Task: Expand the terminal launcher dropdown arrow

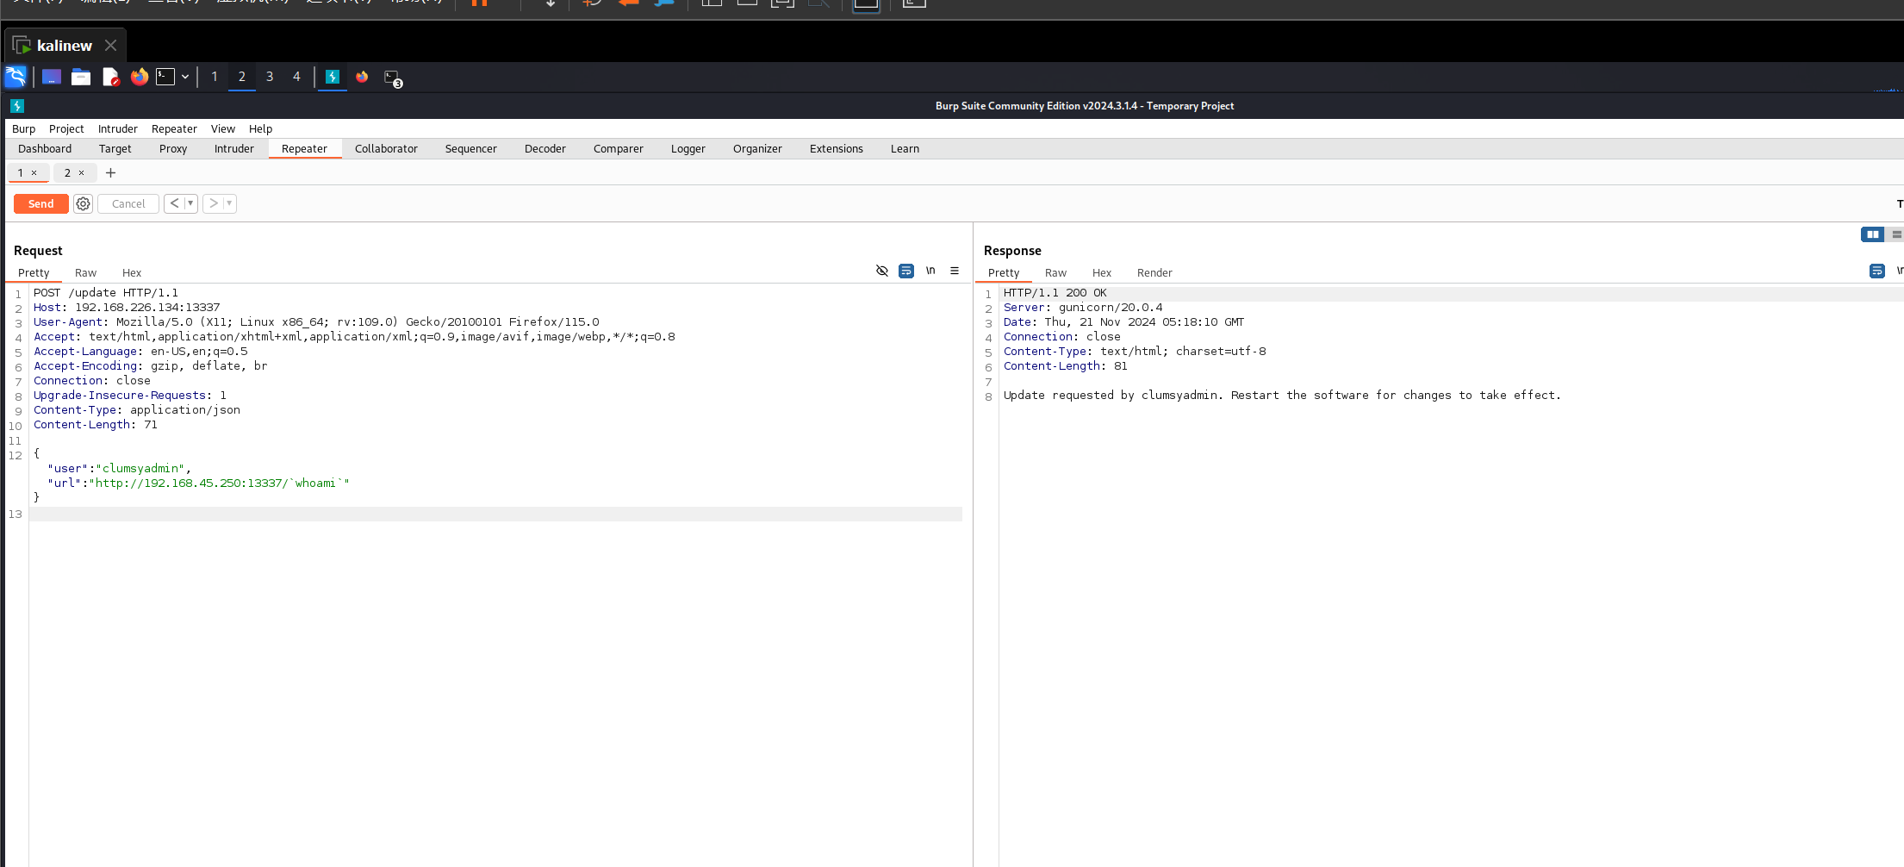Action: pyautogui.click(x=185, y=77)
